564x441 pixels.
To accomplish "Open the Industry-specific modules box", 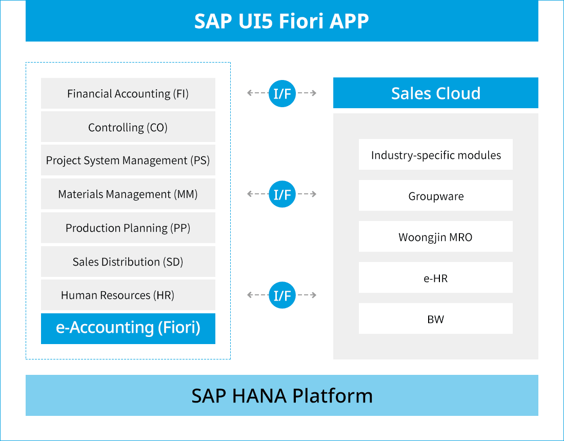I will [436, 155].
